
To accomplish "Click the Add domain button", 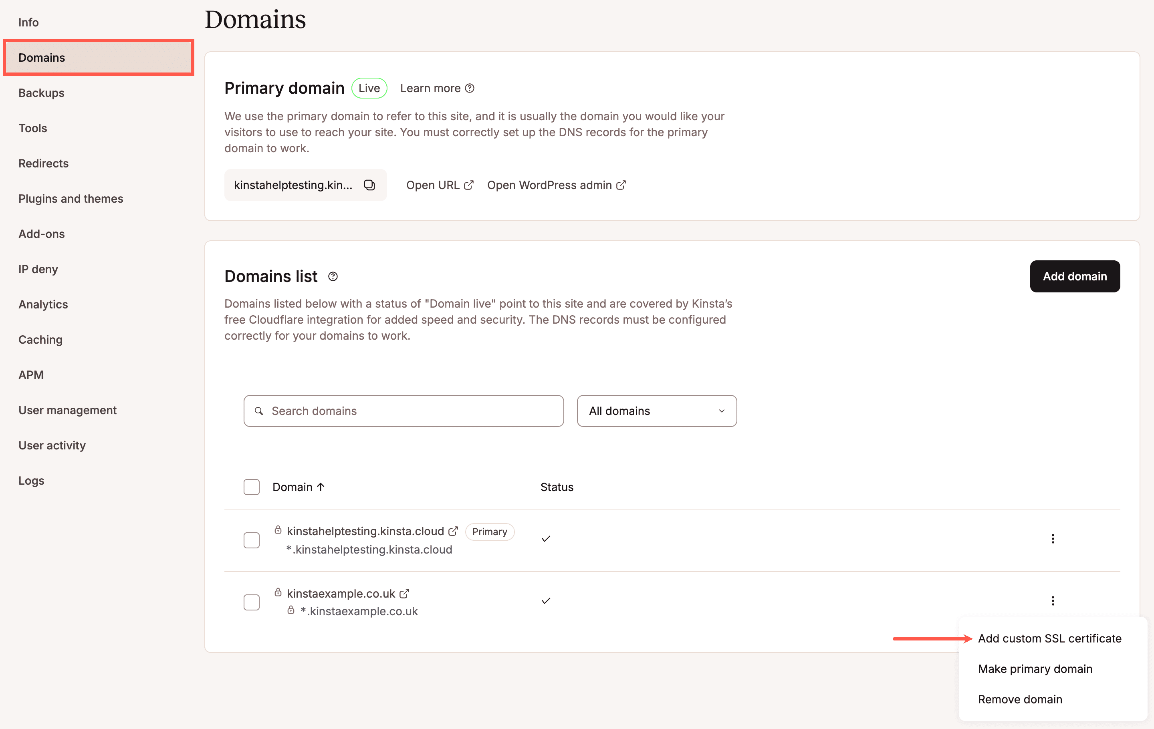I will tap(1074, 276).
